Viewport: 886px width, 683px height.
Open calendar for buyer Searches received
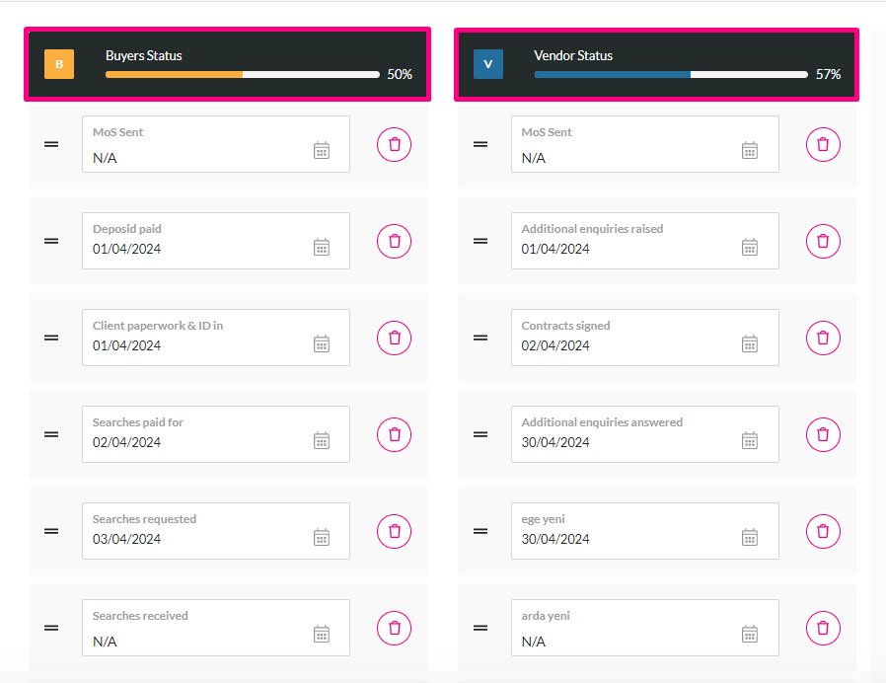tap(322, 634)
